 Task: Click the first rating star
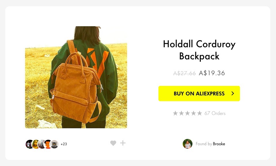pyautogui.click(x=175, y=113)
